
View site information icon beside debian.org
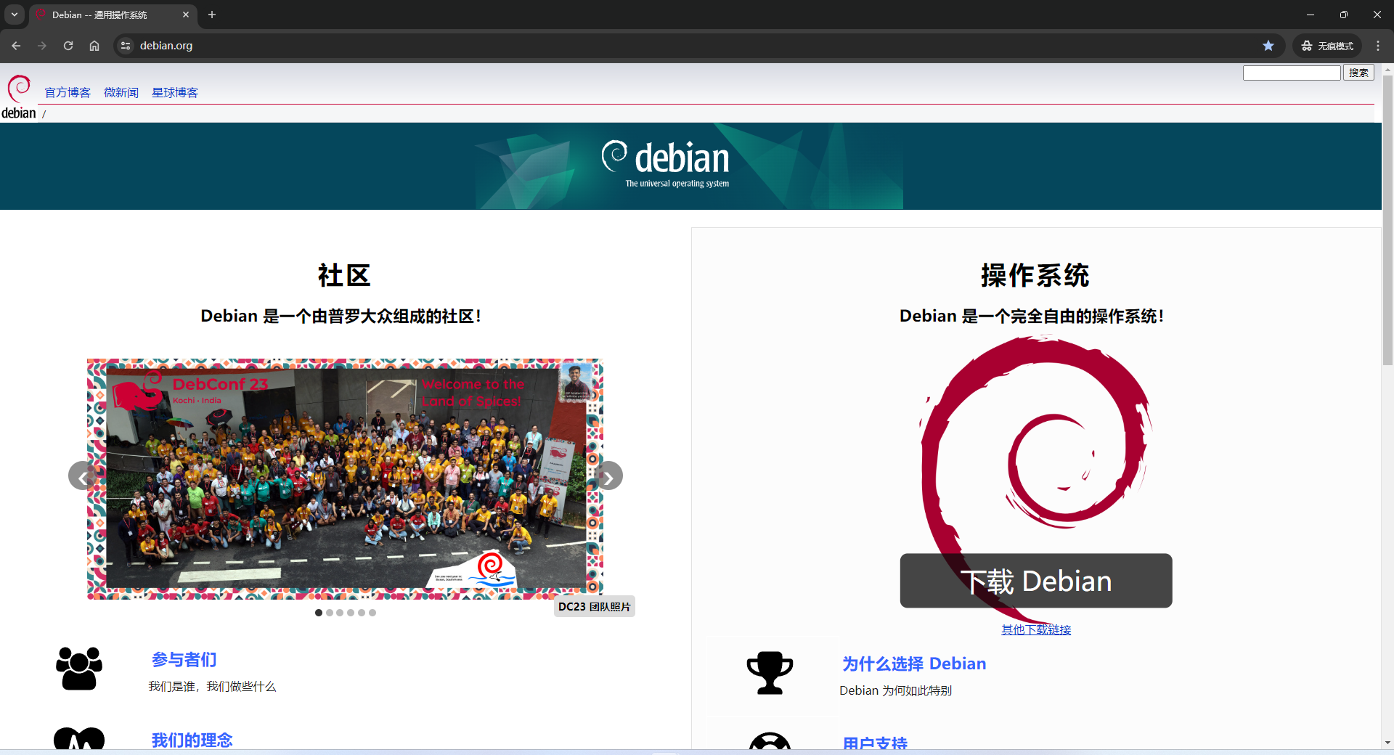[126, 46]
